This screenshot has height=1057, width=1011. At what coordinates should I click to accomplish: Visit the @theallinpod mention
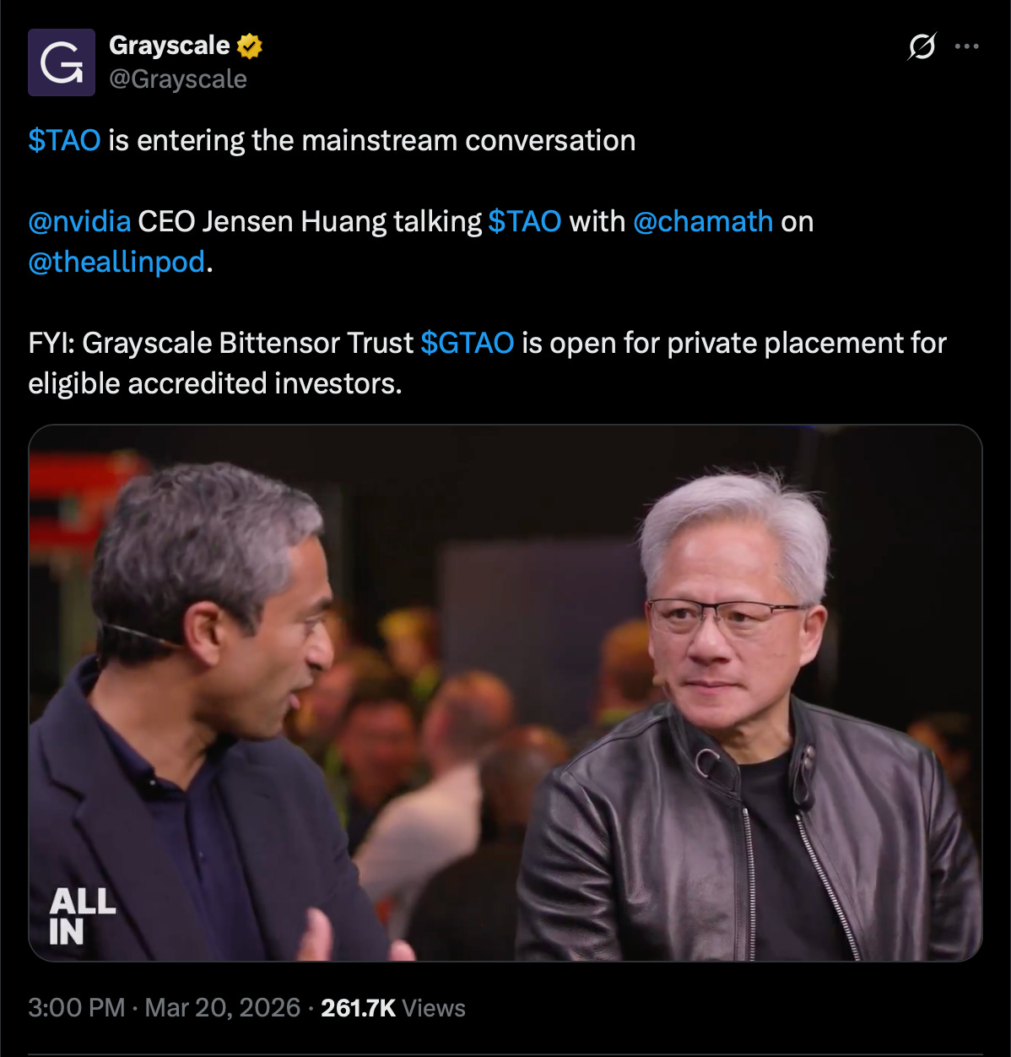coord(116,262)
